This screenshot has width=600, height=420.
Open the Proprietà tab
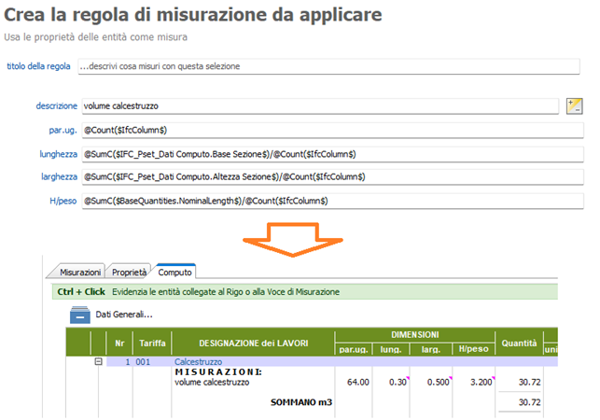pyautogui.click(x=129, y=271)
